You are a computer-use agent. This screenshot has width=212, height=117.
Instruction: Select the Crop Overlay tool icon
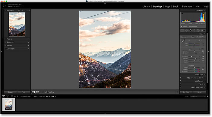(182, 30)
